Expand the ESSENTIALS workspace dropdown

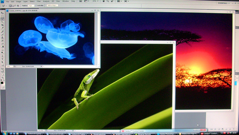point(224,3)
